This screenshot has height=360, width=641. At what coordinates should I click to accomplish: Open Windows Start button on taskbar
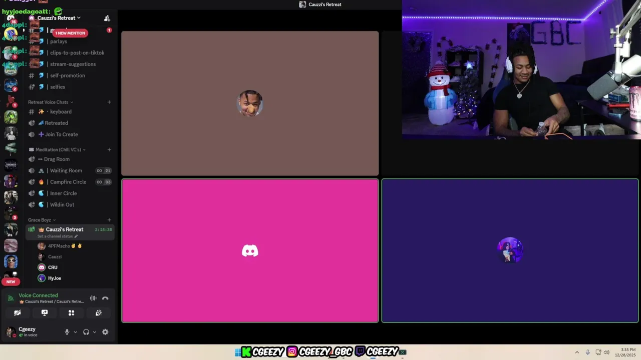237,352
